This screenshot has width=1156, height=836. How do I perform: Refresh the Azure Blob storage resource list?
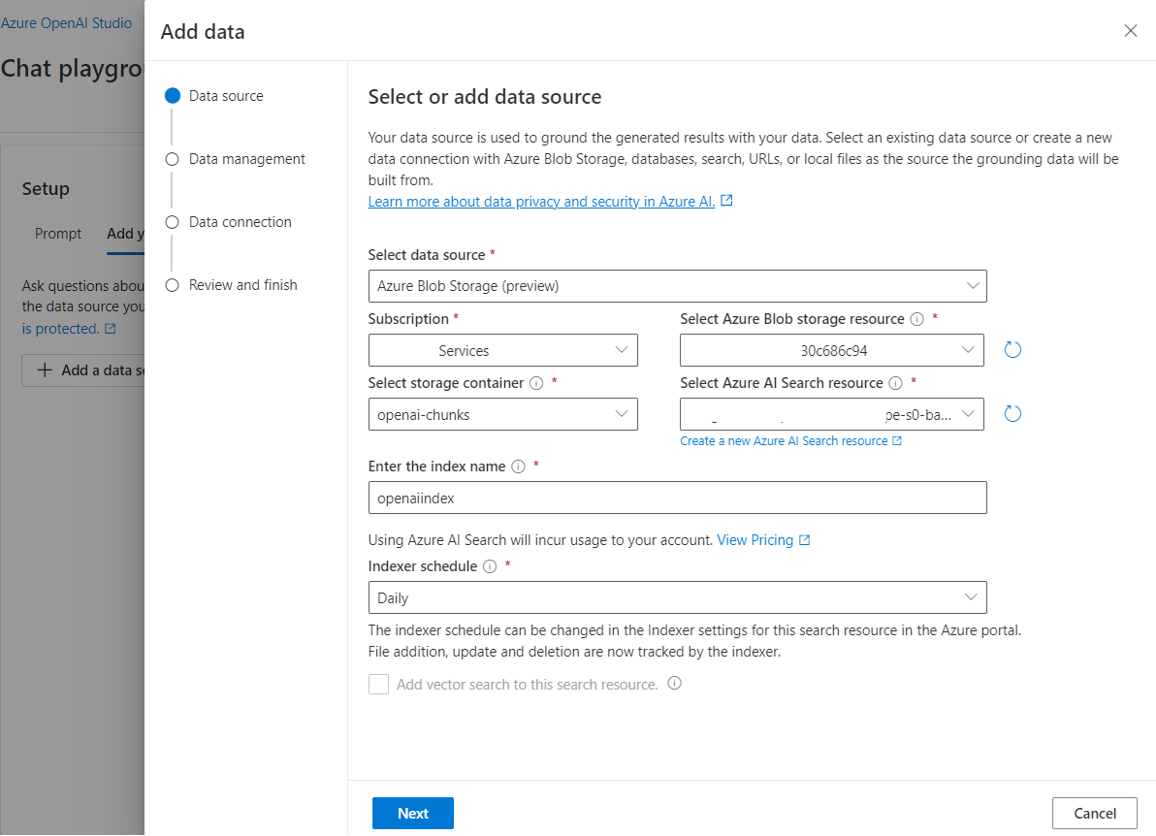[x=1013, y=350]
